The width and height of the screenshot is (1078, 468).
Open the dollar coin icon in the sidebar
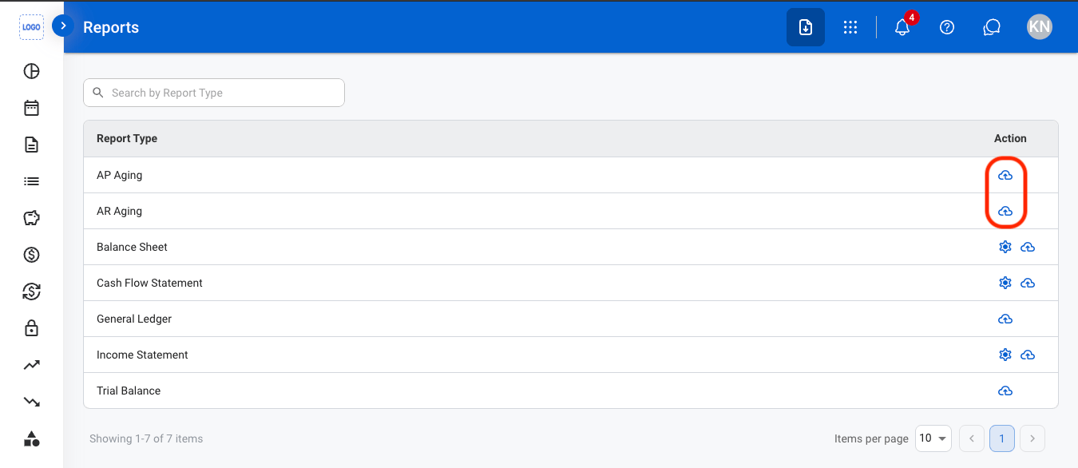[31, 255]
